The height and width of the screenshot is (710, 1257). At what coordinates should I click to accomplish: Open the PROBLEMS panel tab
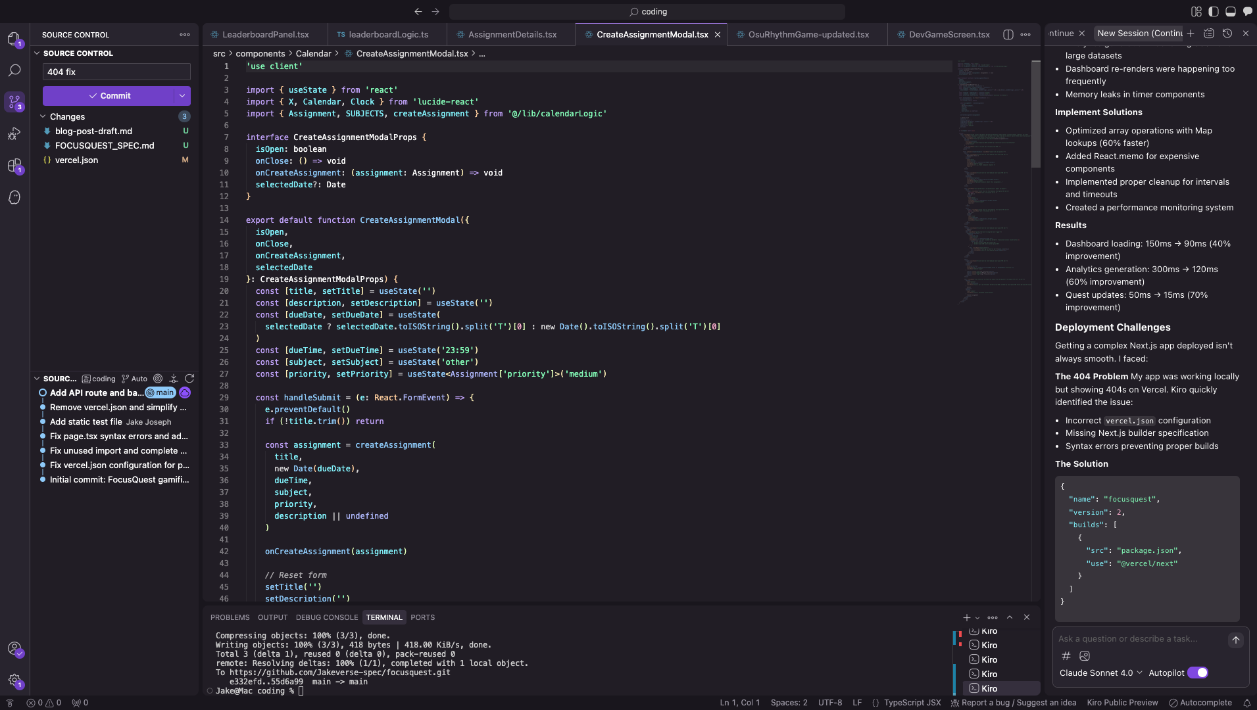click(x=230, y=617)
